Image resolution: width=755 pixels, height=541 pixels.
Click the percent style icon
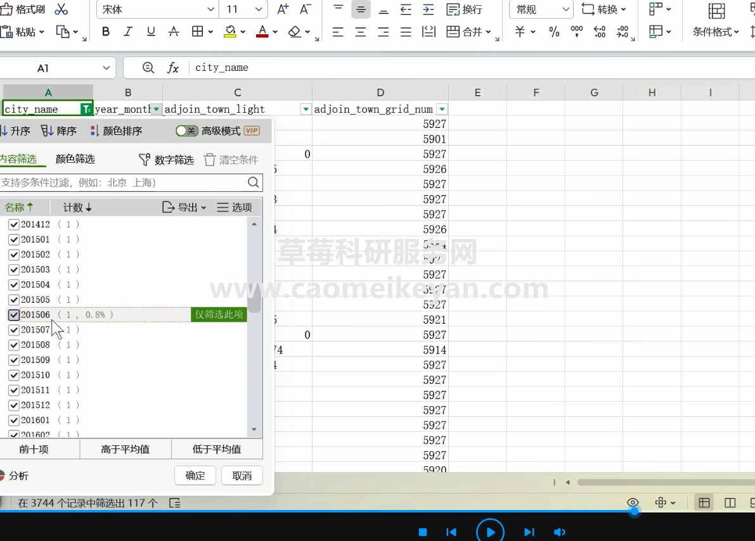(x=554, y=32)
